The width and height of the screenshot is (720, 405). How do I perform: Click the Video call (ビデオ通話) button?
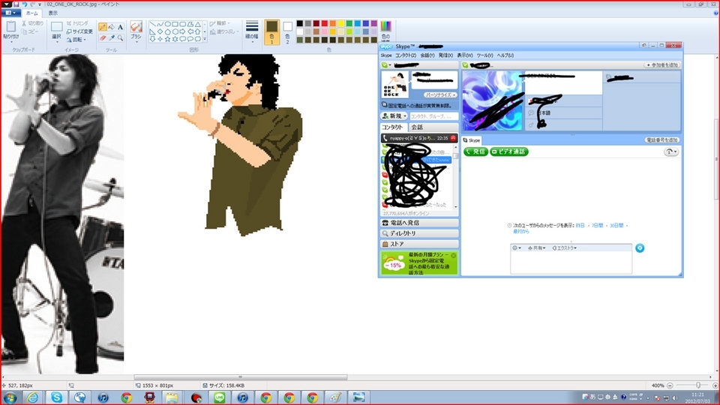pos(508,151)
